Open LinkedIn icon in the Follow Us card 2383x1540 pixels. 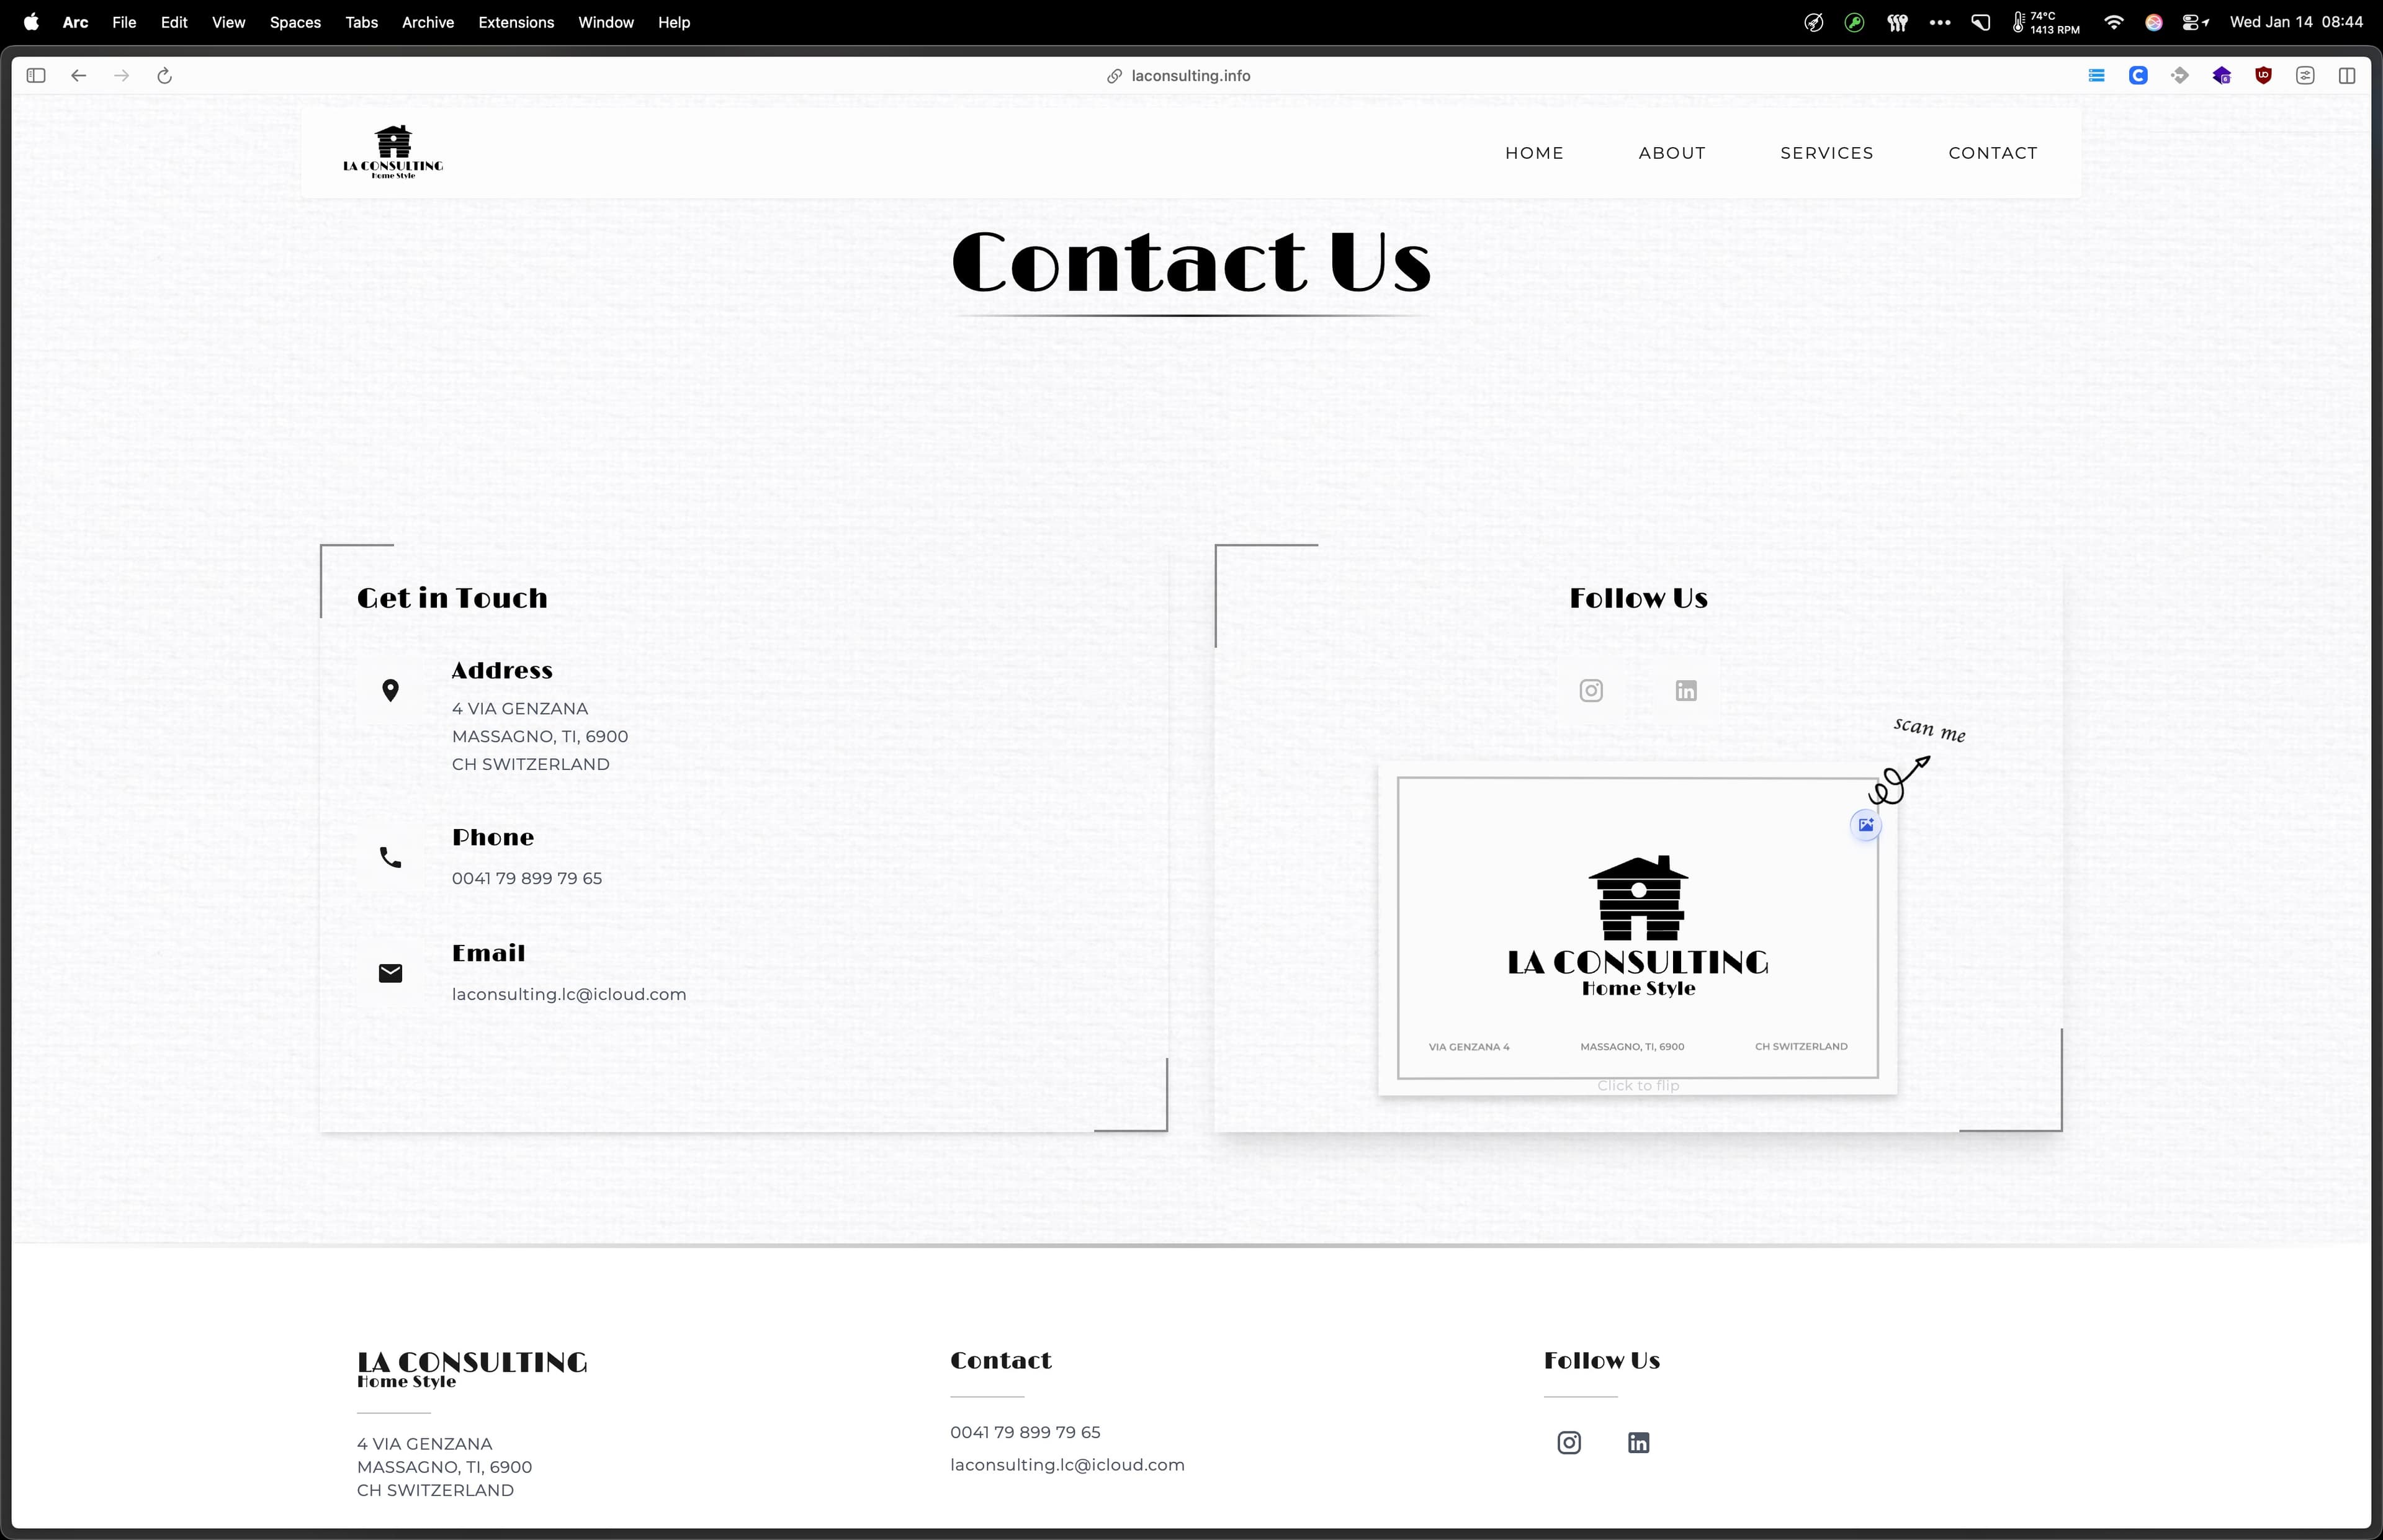point(1686,691)
